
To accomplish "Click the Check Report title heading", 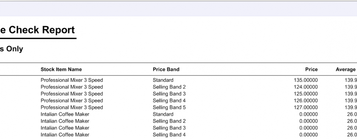I will click(37, 30).
